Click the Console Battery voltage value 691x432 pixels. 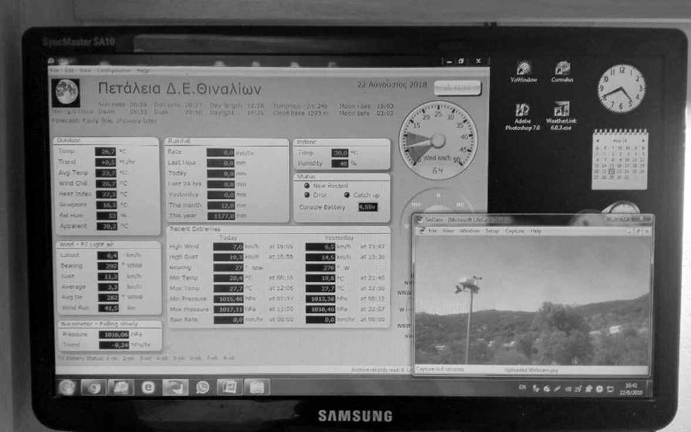367,207
